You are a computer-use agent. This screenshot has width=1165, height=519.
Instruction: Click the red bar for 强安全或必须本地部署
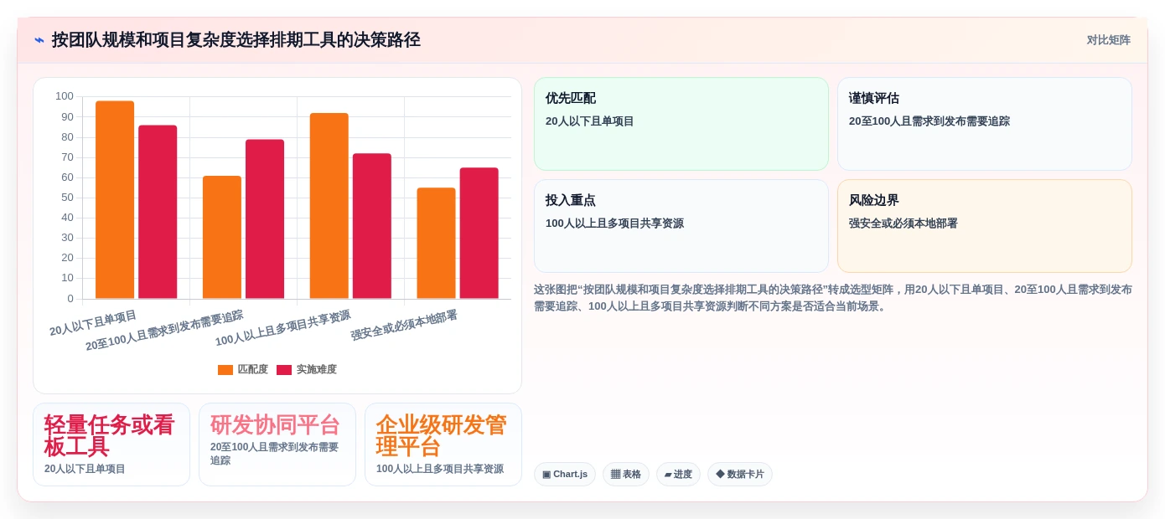coord(479,234)
